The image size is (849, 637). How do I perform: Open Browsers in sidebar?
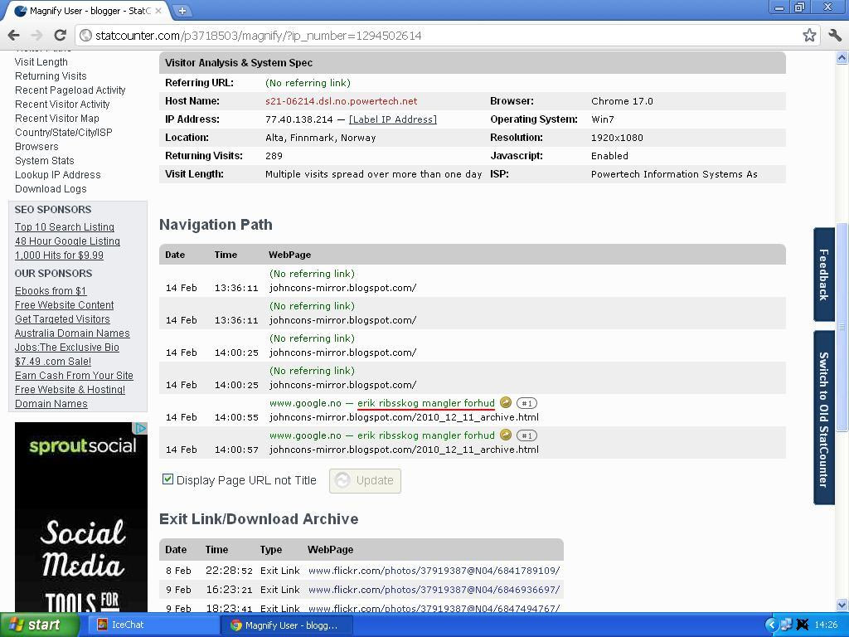point(36,147)
